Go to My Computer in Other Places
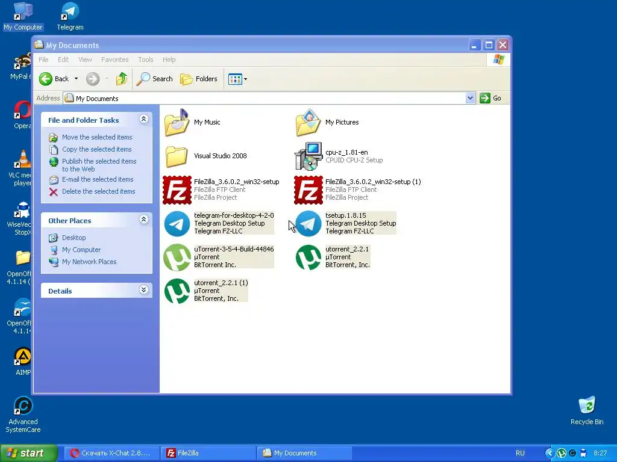 click(81, 250)
